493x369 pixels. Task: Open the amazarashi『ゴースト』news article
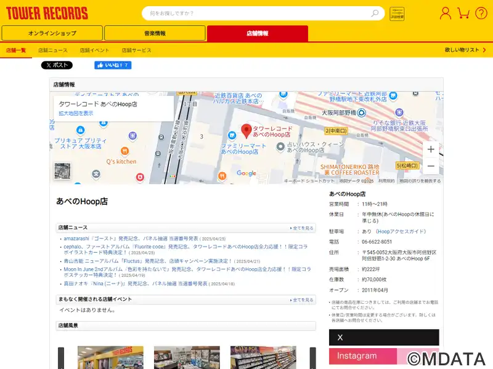[x=131, y=239]
